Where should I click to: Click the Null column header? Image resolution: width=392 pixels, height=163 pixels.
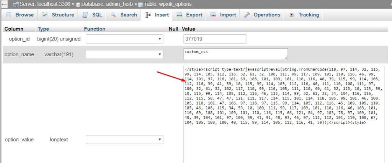pyautogui.click(x=173, y=29)
